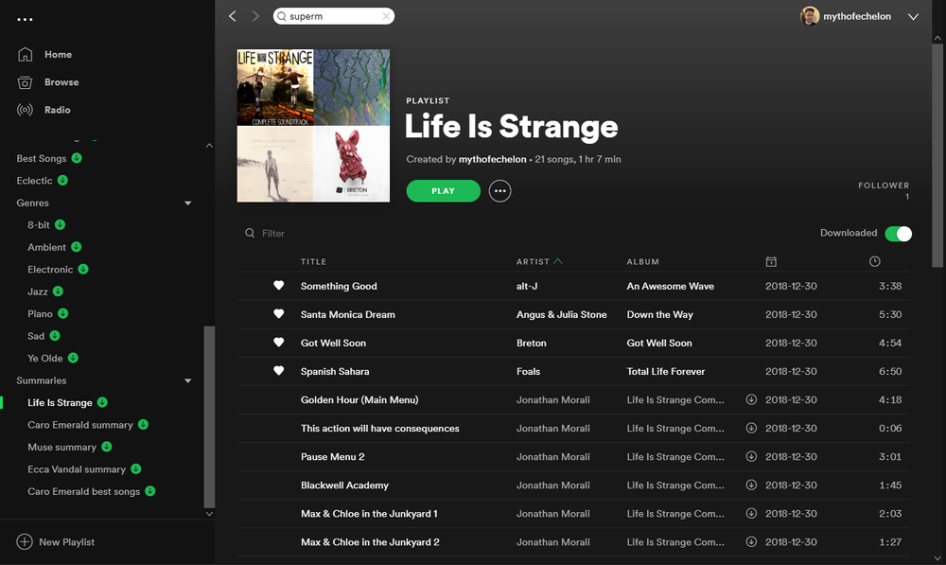The height and width of the screenshot is (565, 946).
Task: Click download icon on Junkyard 2 row
Action: (751, 541)
